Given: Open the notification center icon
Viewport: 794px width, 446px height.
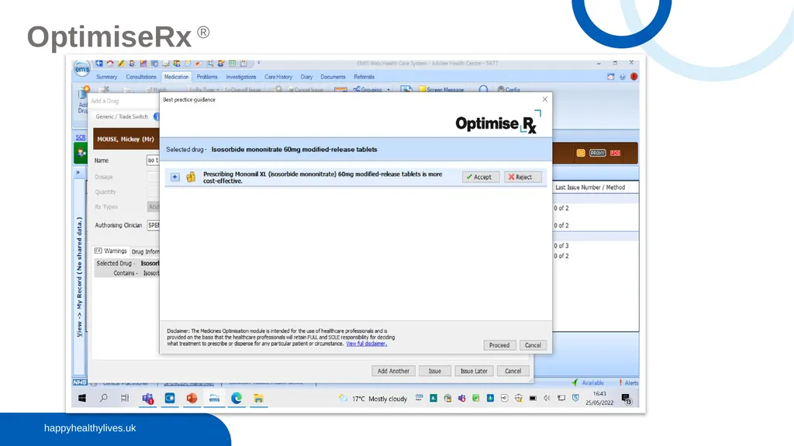Looking at the screenshot, I should pos(627,399).
